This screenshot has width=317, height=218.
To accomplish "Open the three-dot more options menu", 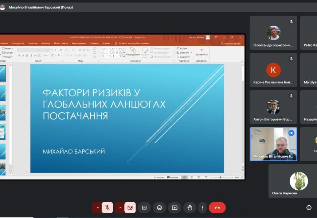I will pos(203,207).
